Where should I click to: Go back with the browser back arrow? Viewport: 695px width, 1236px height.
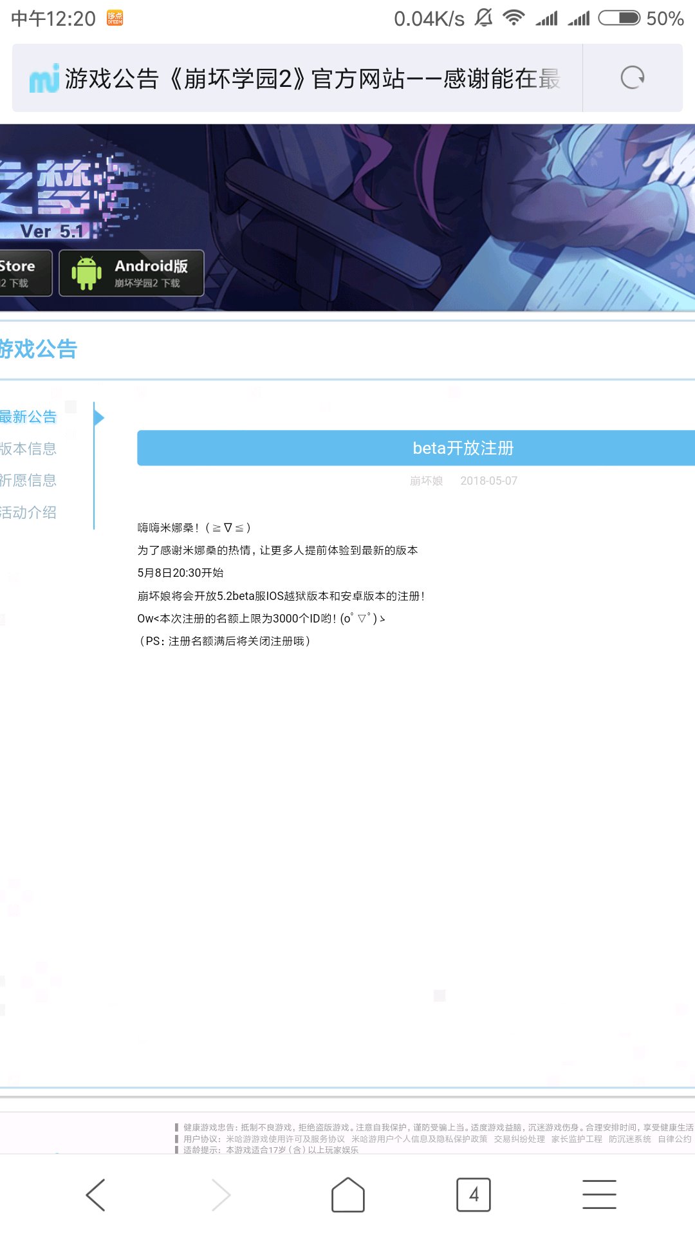[95, 1195]
